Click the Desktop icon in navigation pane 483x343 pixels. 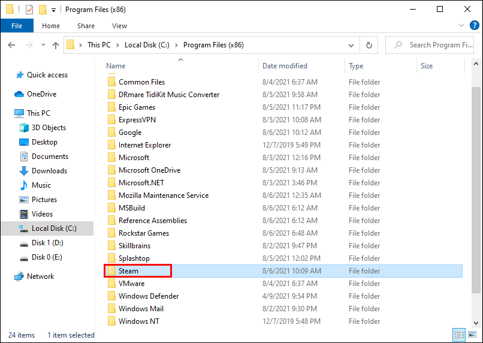(24, 142)
